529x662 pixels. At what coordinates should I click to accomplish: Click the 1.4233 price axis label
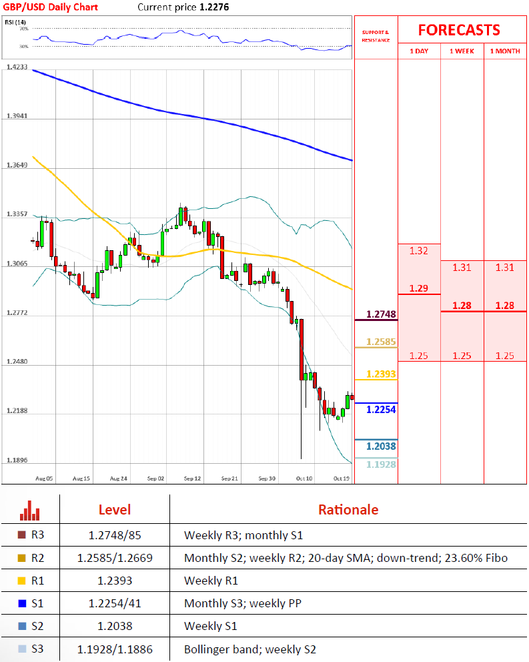coord(17,67)
